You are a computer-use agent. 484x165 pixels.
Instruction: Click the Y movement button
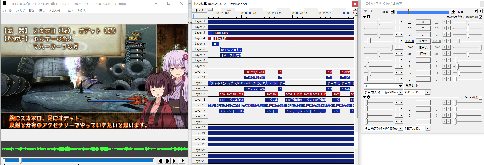[423, 28]
